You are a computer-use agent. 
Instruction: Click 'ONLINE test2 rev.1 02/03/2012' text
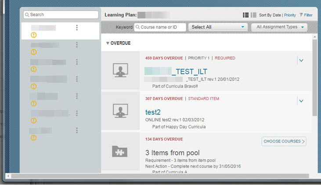tap(175, 120)
